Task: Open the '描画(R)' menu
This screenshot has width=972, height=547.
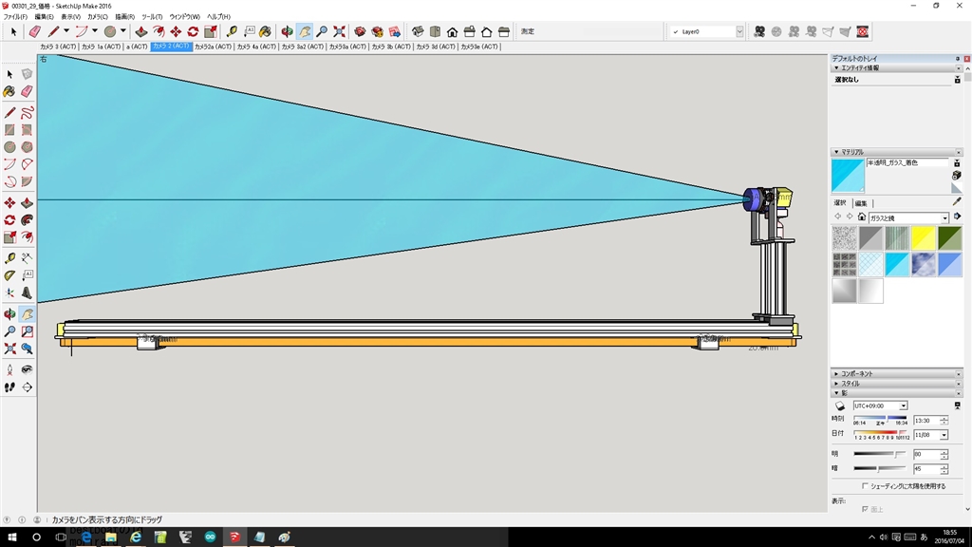Action: [124, 17]
